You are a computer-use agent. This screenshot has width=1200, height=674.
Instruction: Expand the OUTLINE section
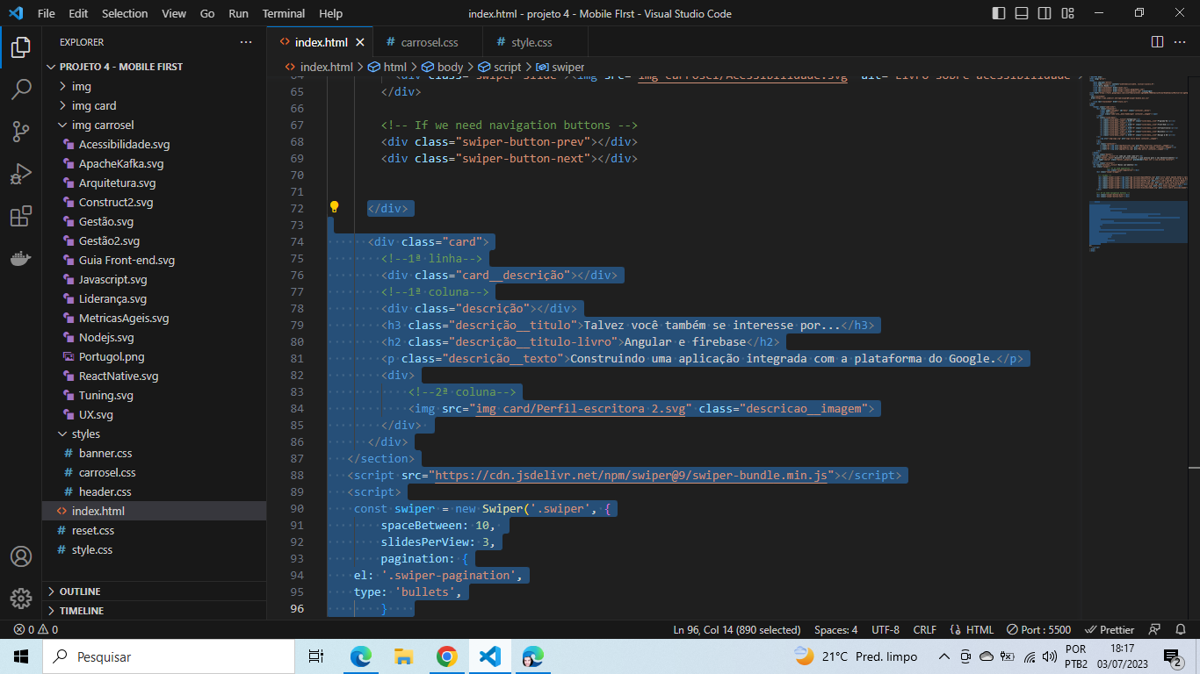(x=154, y=592)
